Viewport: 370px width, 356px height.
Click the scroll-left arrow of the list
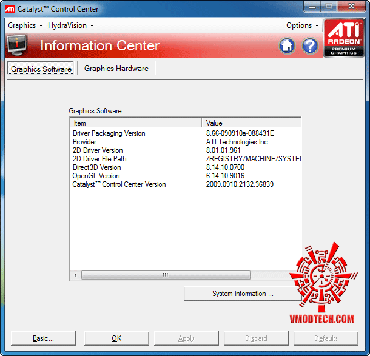pos(75,275)
